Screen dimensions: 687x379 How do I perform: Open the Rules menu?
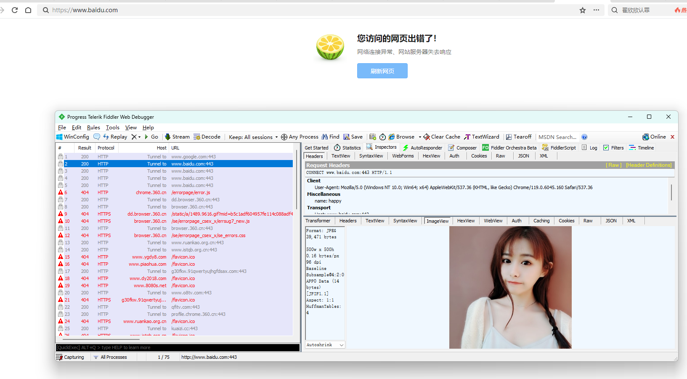(x=93, y=128)
